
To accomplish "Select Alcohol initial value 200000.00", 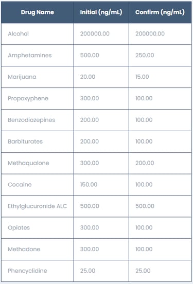I will point(95,33).
